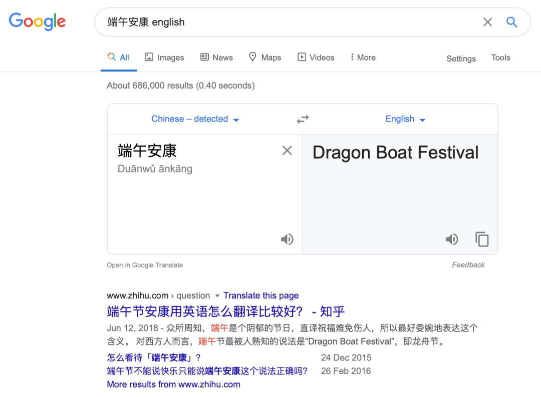The image size is (541, 397).
Task: Click More results from www.zhihu.com
Action: [x=173, y=384]
